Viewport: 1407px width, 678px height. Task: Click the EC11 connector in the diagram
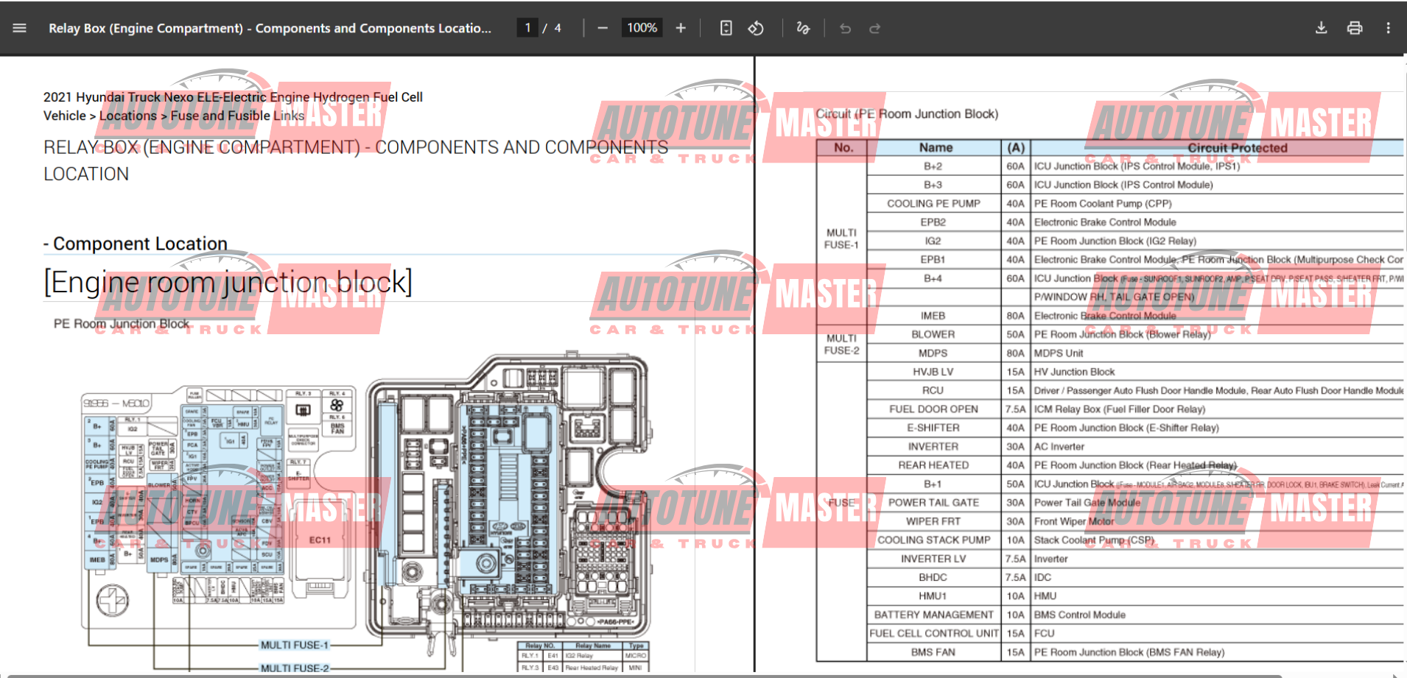[320, 540]
